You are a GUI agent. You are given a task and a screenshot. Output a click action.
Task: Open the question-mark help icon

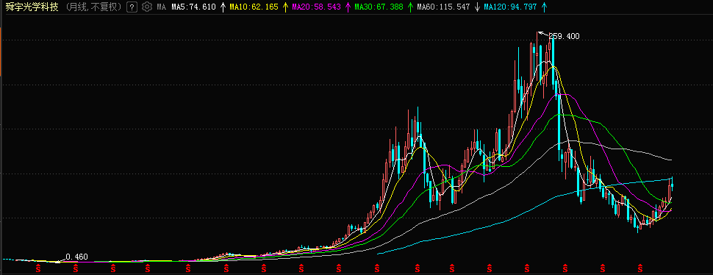(132, 7)
